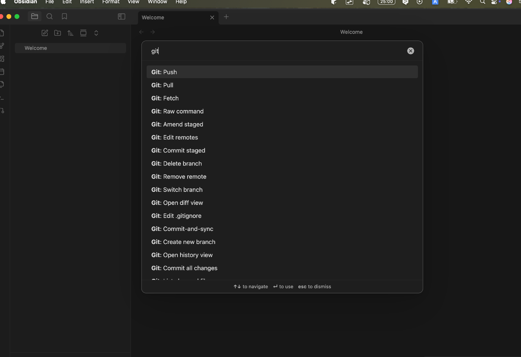Open daily note calendar ribbon icon
The width and height of the screenshot is (521, 357).
tap(2, 71)
